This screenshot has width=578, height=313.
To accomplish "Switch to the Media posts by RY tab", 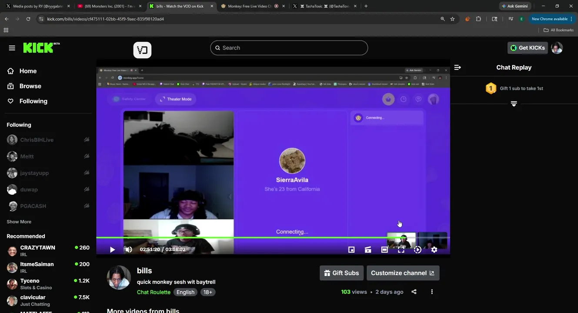I will coord(37,6).
